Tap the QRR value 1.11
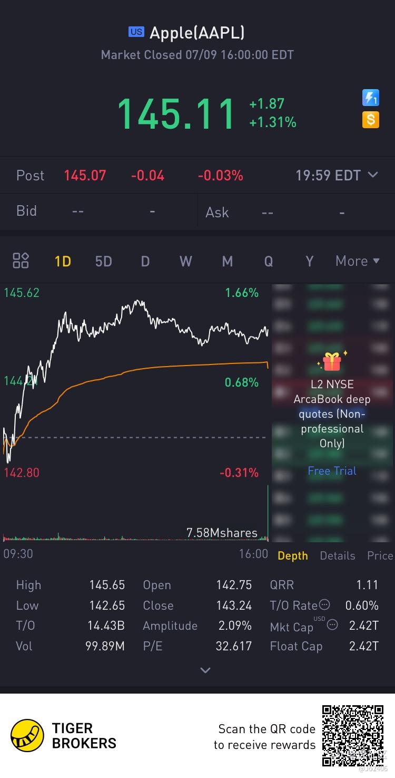Image resolution: width=395 pixels, height=778 pixels. [x=367, y=585]
